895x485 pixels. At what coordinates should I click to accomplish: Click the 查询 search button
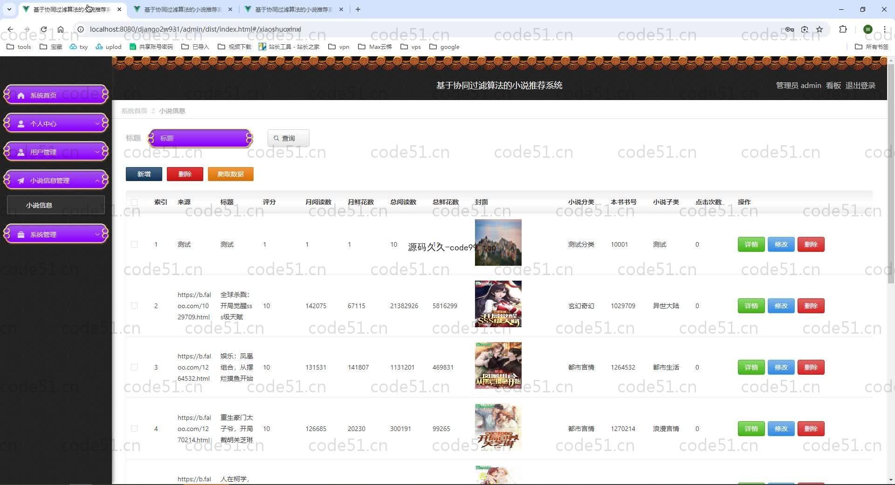288,138
